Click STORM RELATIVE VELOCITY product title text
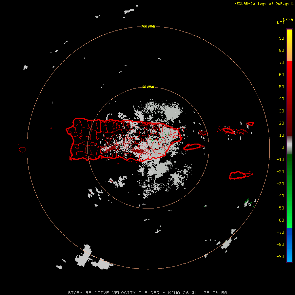The height and width of the screenshot is (295, 295). click(x=102, y=293)
